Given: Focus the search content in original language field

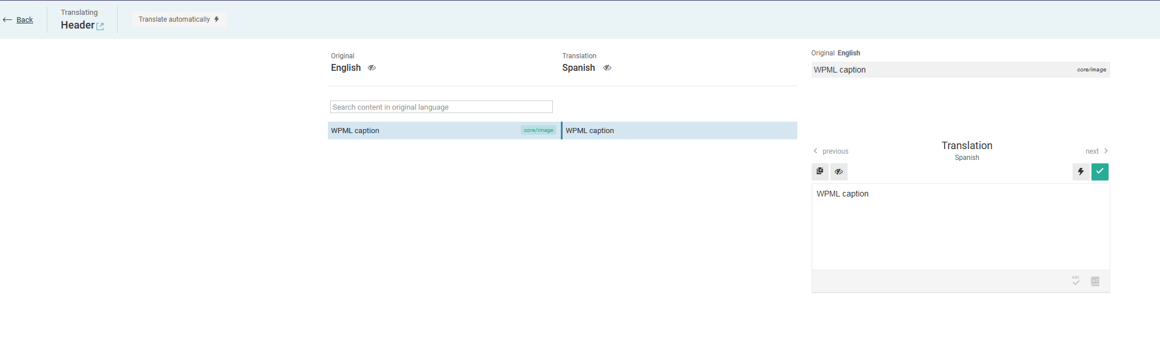Looking at the screenshot, I should point(441,107).
